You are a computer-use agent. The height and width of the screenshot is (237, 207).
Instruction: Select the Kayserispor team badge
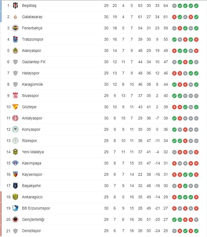click(15, 174)
